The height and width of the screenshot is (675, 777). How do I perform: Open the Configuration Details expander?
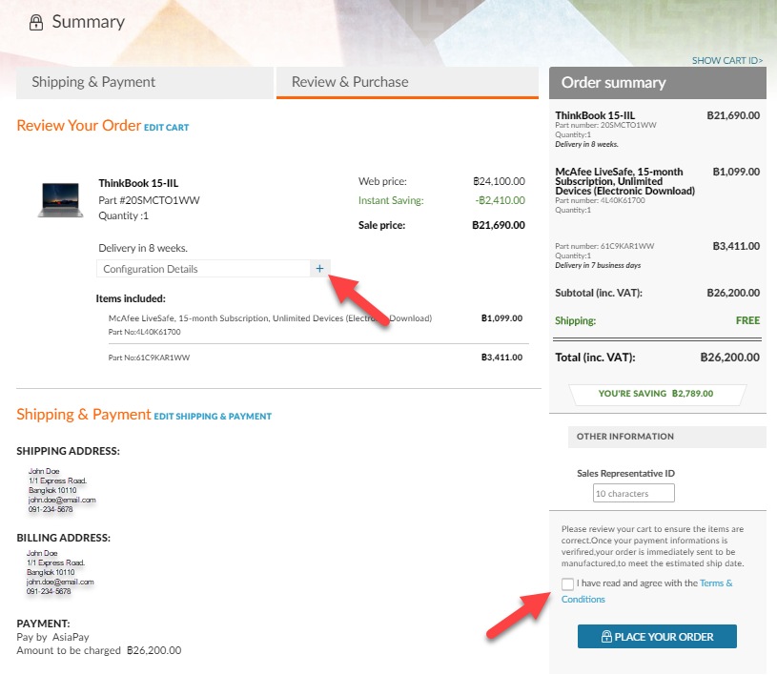[214, 269]
